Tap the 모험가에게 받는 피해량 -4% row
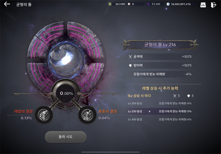221x154 pixels. (x=160, y=74)
